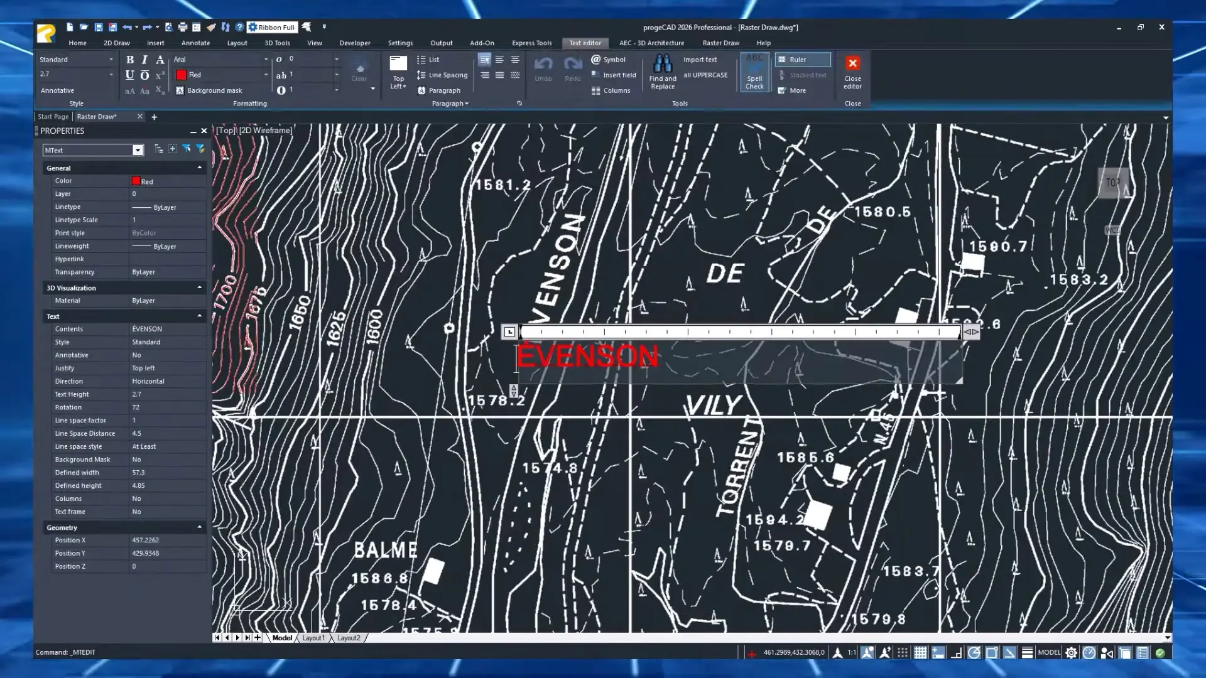Click Insert field
This screenshot has height=678, width=1206.
(614, 75)
